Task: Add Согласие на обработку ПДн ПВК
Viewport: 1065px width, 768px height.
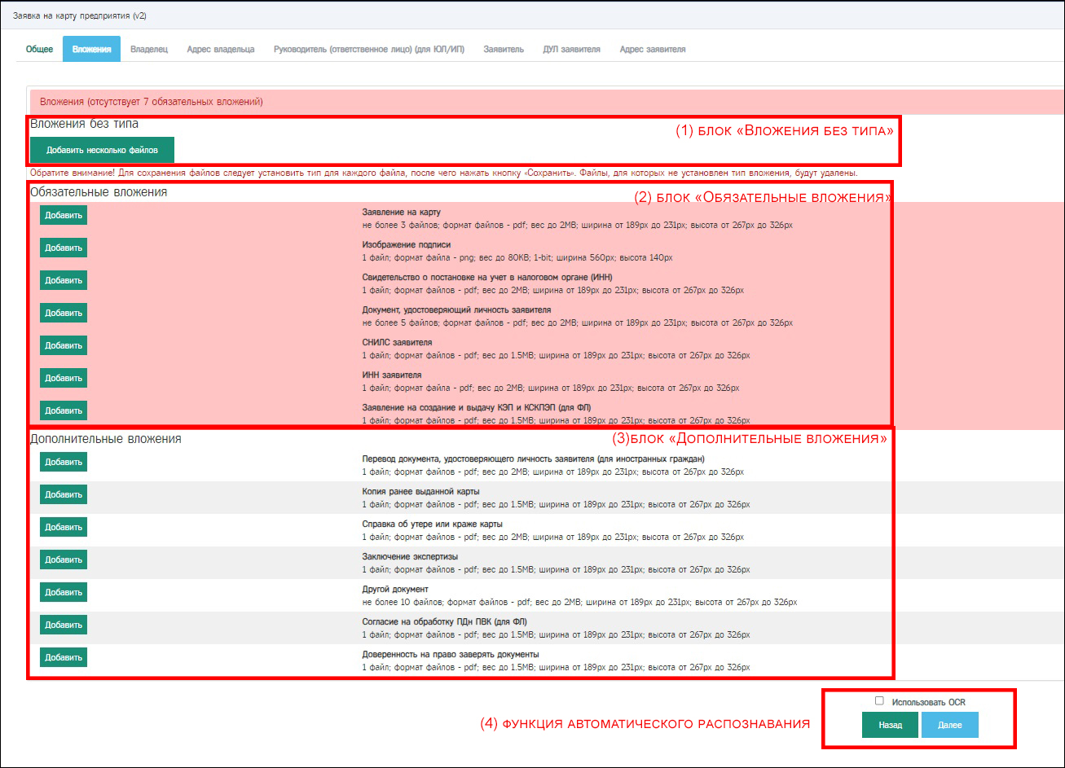Action: click(x=64, y=625)
